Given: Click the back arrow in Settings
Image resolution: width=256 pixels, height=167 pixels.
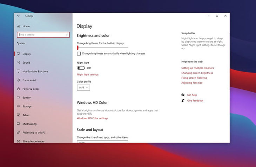Looking at the screenshot, I should click(x=18, y=16).
